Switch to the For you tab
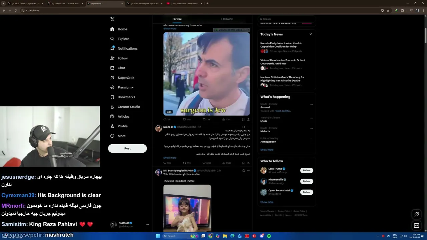The width and height of the screenshot is (427, 240). coord(177,19)
